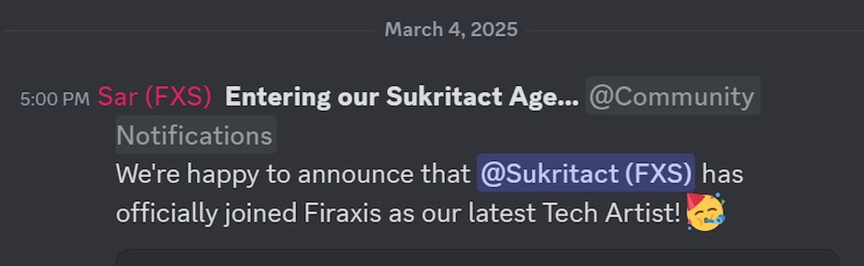Click the Notifications role mention text

pos(194,135)
